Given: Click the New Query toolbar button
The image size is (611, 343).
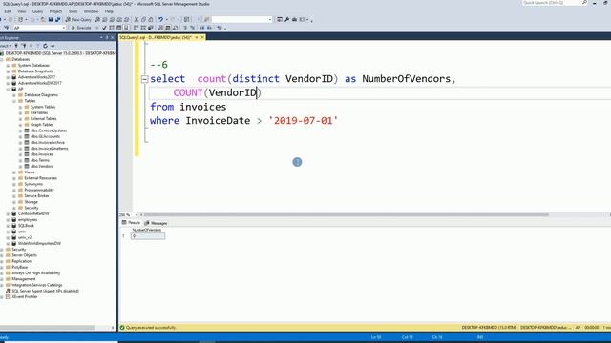Looking at the screenshot, I should [78, 19].
